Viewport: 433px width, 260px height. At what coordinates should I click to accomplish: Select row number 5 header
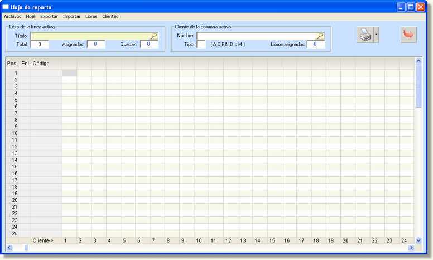click(12, 100)
